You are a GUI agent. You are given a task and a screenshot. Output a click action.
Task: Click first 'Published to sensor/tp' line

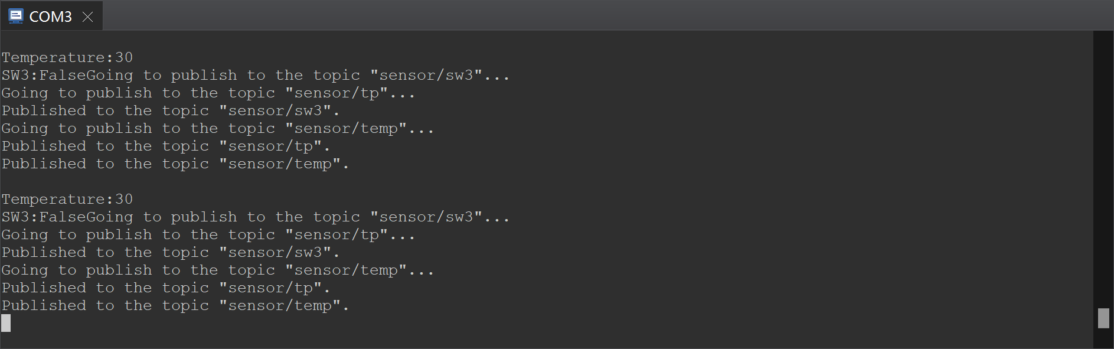tap(166, 146)
